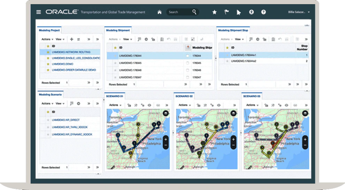
Task: Select the Modeling Scenario tab
Action: [x=50, y=94]
